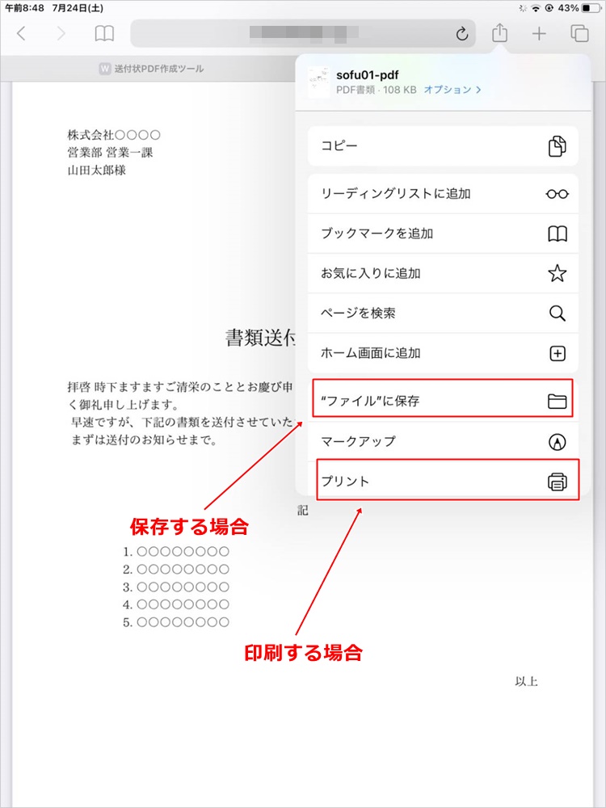Click the favorites star icon
This screenshot has height=808, width=606.
click(x=557, y=273)
